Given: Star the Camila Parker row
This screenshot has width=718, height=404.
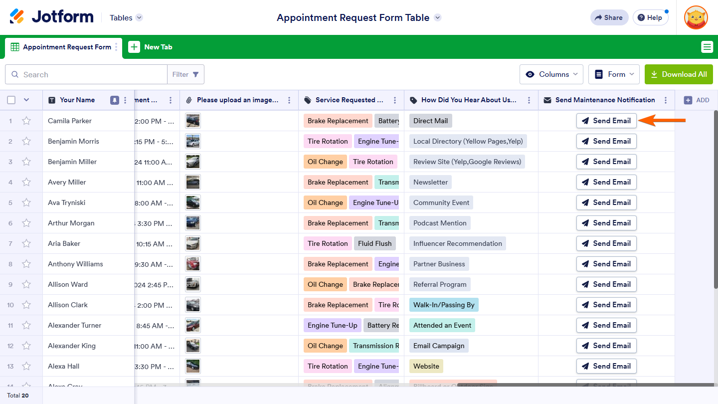Looking at the screenshot, I should pyautogui.click(x=26, y=121).
